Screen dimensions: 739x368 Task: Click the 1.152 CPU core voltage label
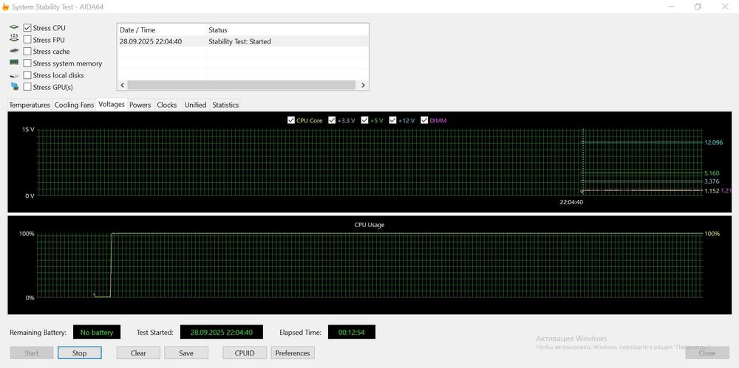coord(712,191)
